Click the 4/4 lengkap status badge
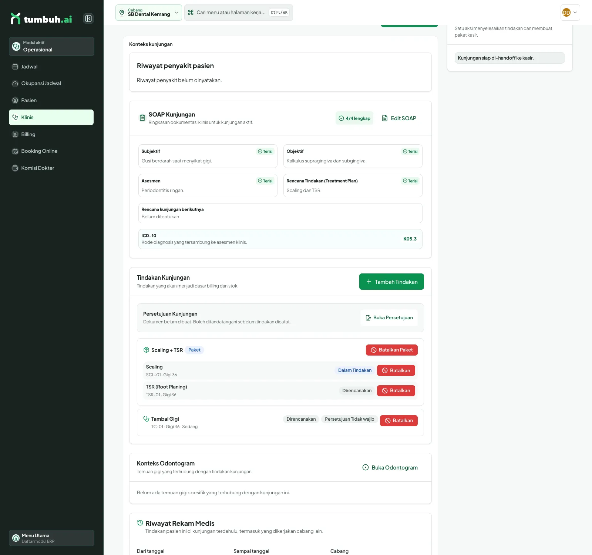592x555 pixels. pyautogui.click(x=354, y=118)
